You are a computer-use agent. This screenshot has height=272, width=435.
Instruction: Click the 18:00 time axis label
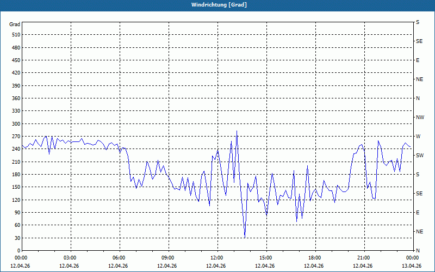click(315, 258)
